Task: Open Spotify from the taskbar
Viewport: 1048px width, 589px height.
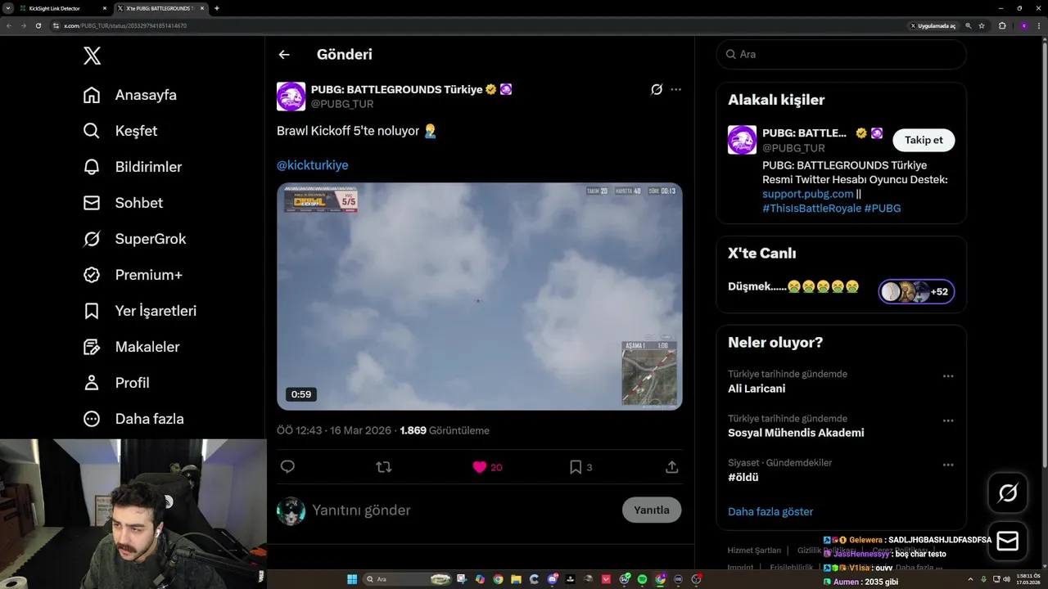Action: 642,579
